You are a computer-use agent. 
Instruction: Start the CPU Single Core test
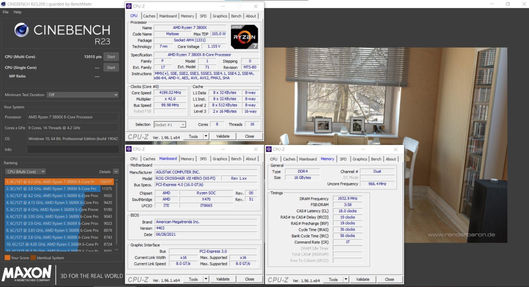(111, 68)
